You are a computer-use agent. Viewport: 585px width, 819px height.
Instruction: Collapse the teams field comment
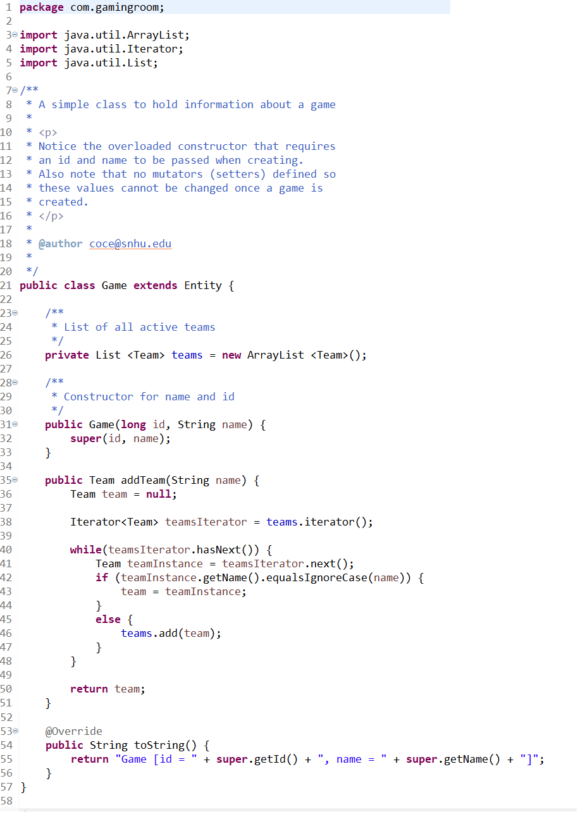pyautogui.click(x=13, y=312)
